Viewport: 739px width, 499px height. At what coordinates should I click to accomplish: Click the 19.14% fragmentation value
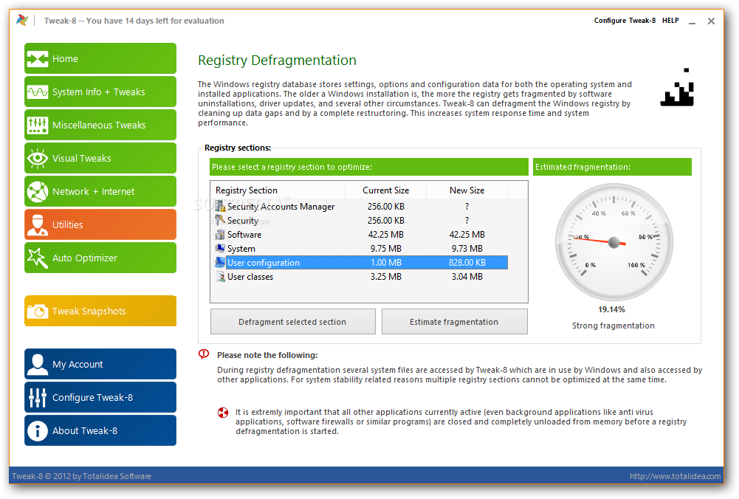click(611, 309)
